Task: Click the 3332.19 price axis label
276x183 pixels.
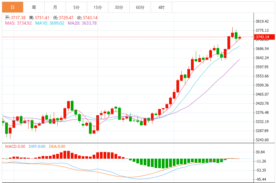Action: click(262, 122)
